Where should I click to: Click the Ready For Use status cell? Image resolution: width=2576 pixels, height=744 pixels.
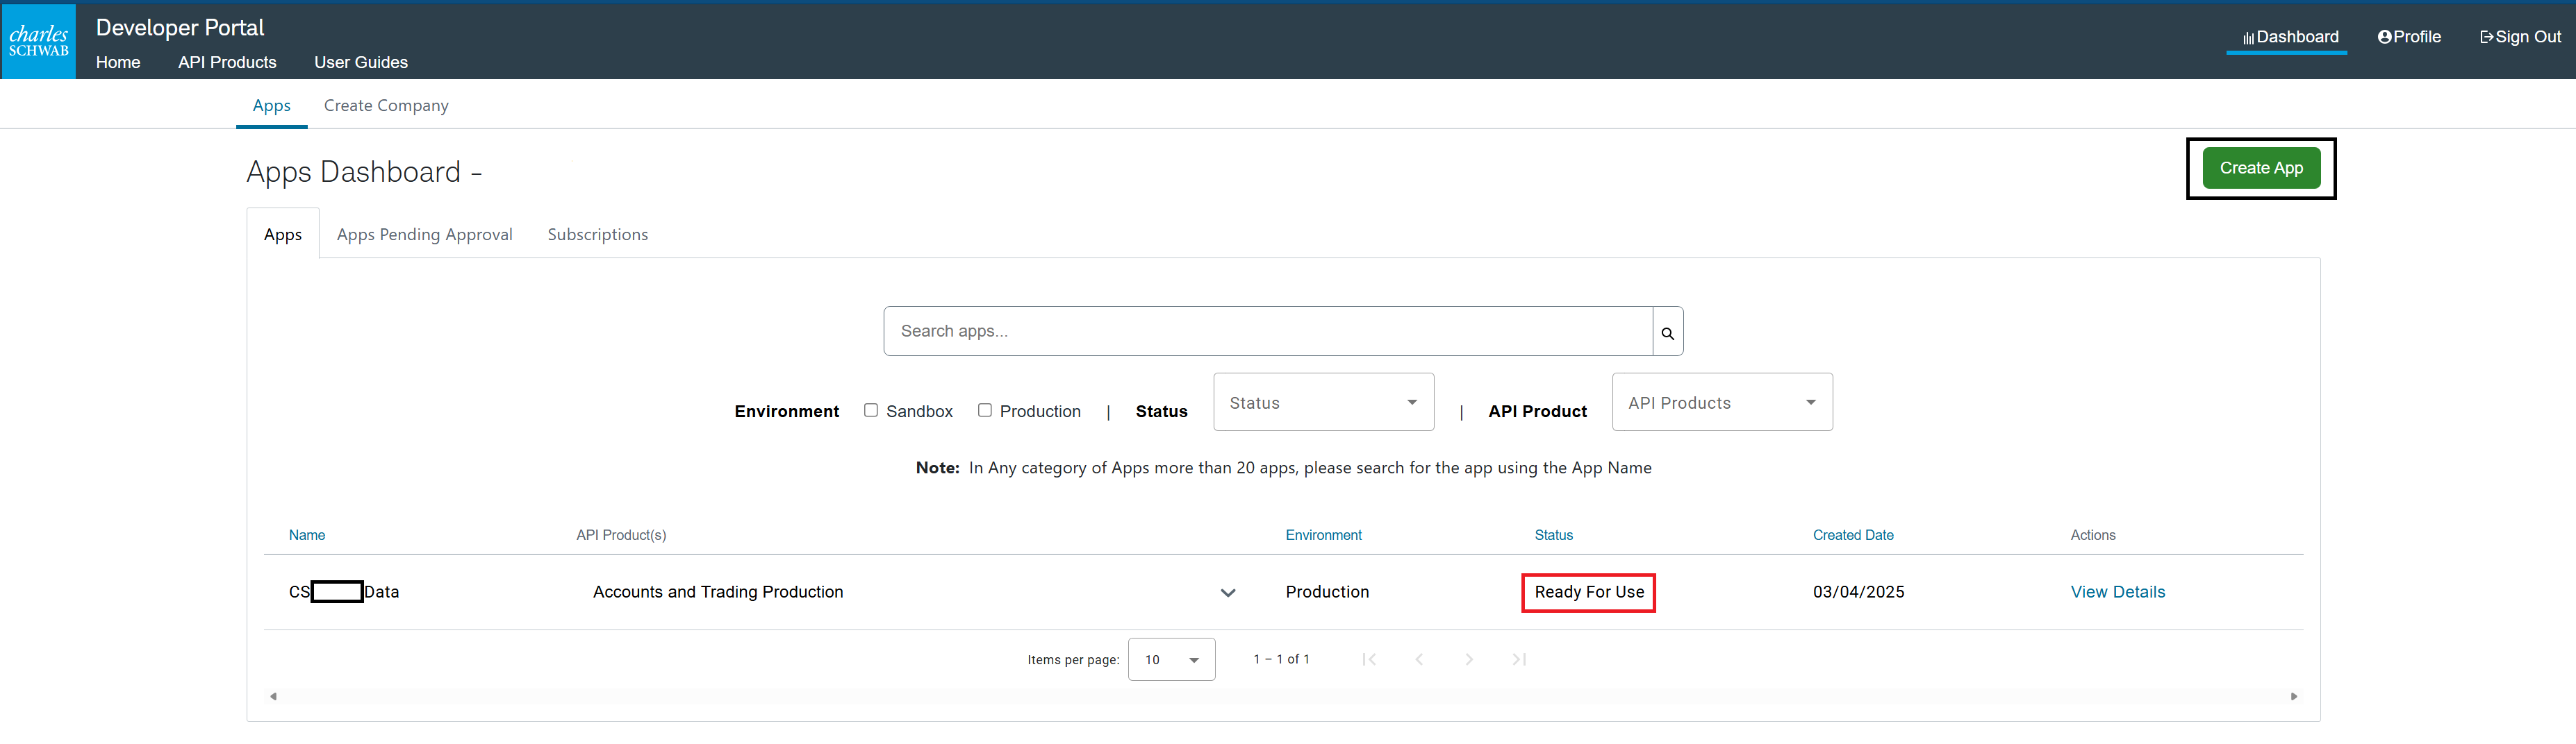coord(1589,592)
